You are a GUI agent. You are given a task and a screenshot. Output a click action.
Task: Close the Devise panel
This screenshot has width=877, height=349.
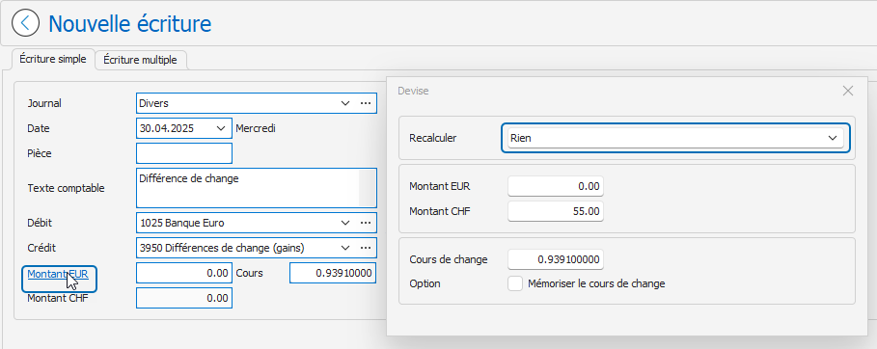(x=848, y=91)
